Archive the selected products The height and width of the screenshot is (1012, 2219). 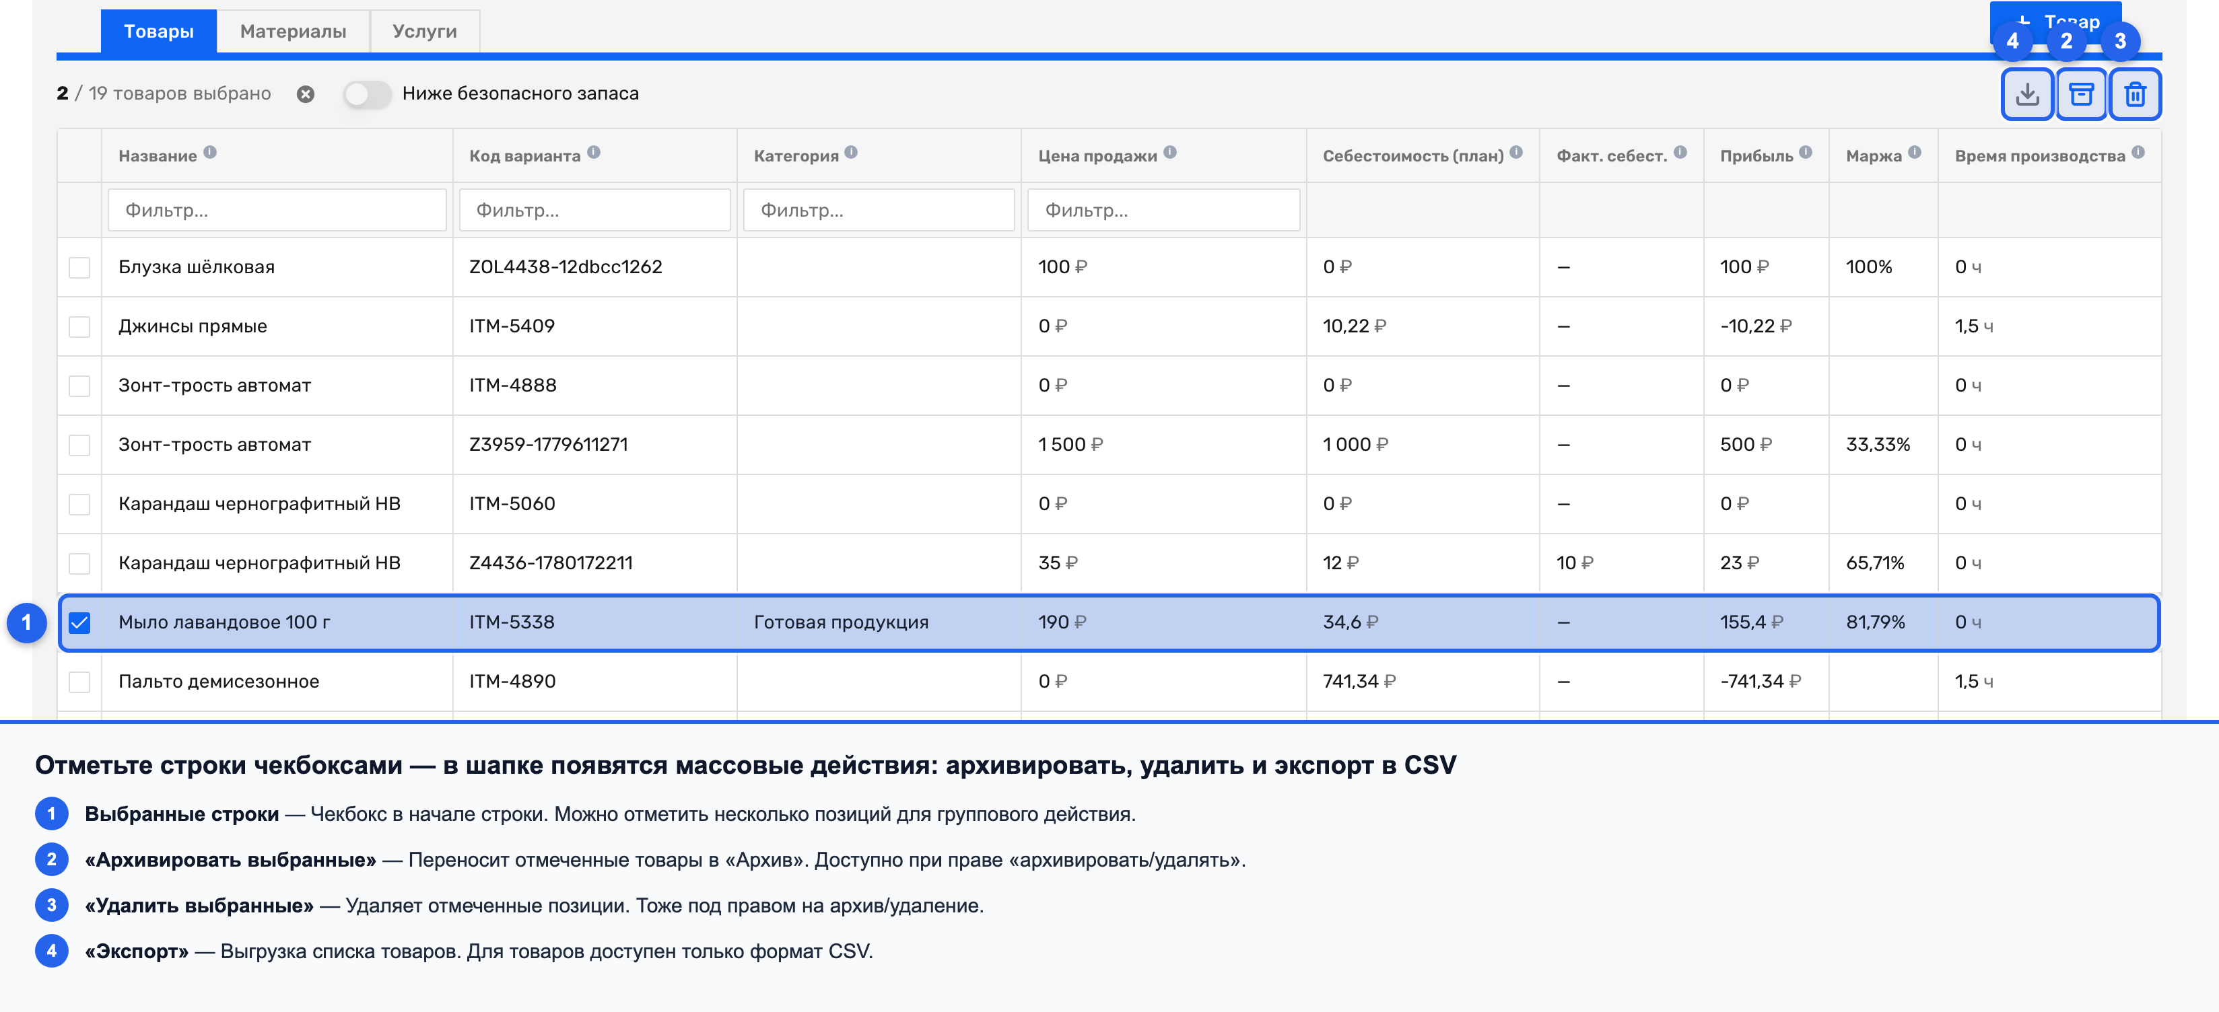coord(2081,94)
